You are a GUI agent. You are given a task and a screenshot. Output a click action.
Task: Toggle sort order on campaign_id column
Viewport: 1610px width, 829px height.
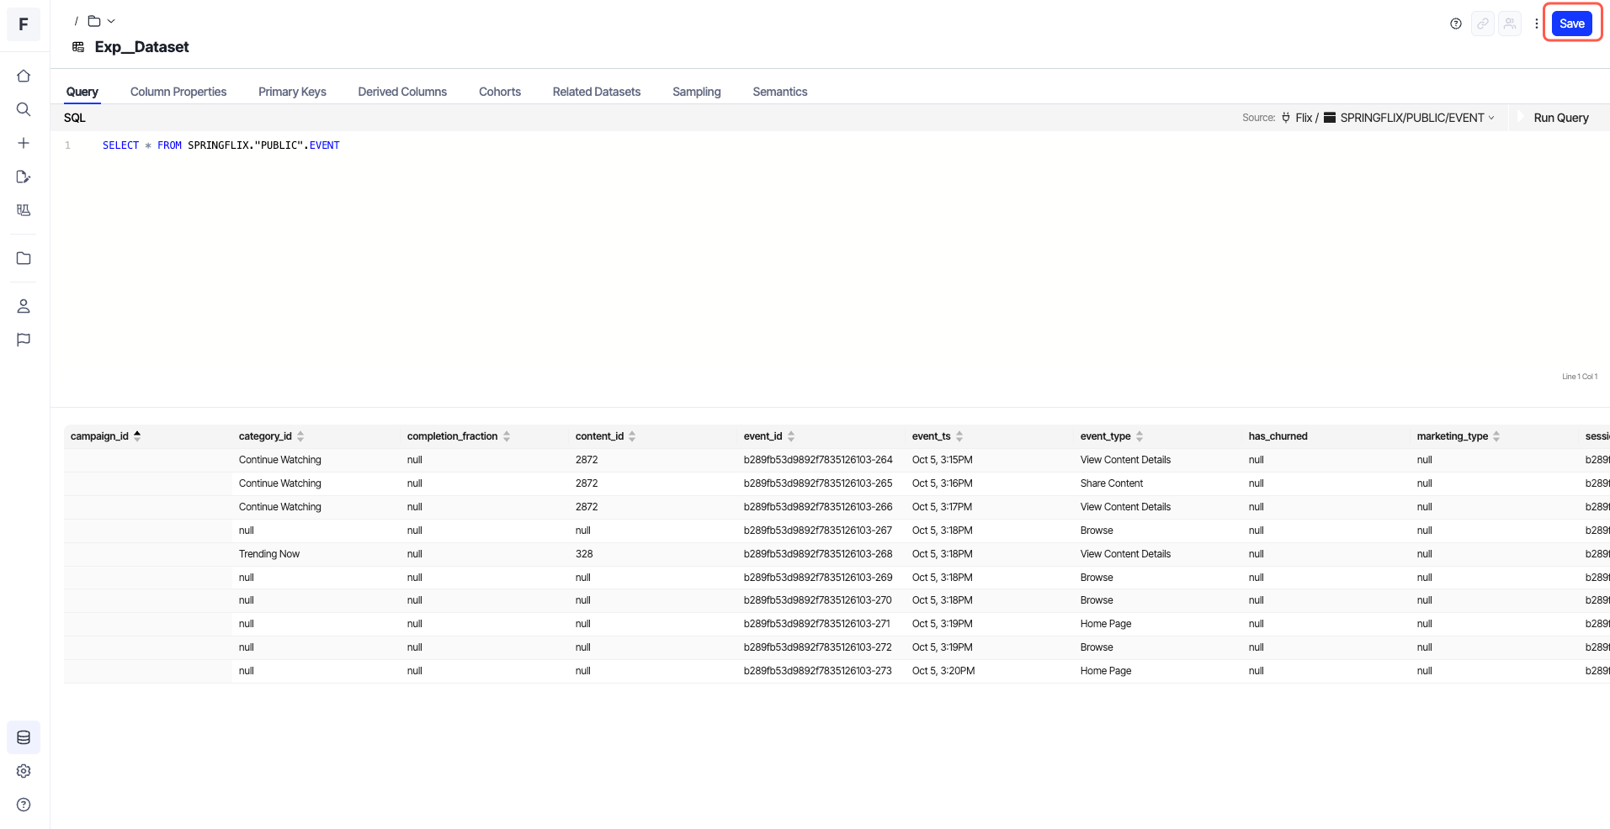[x=137, y=436]
